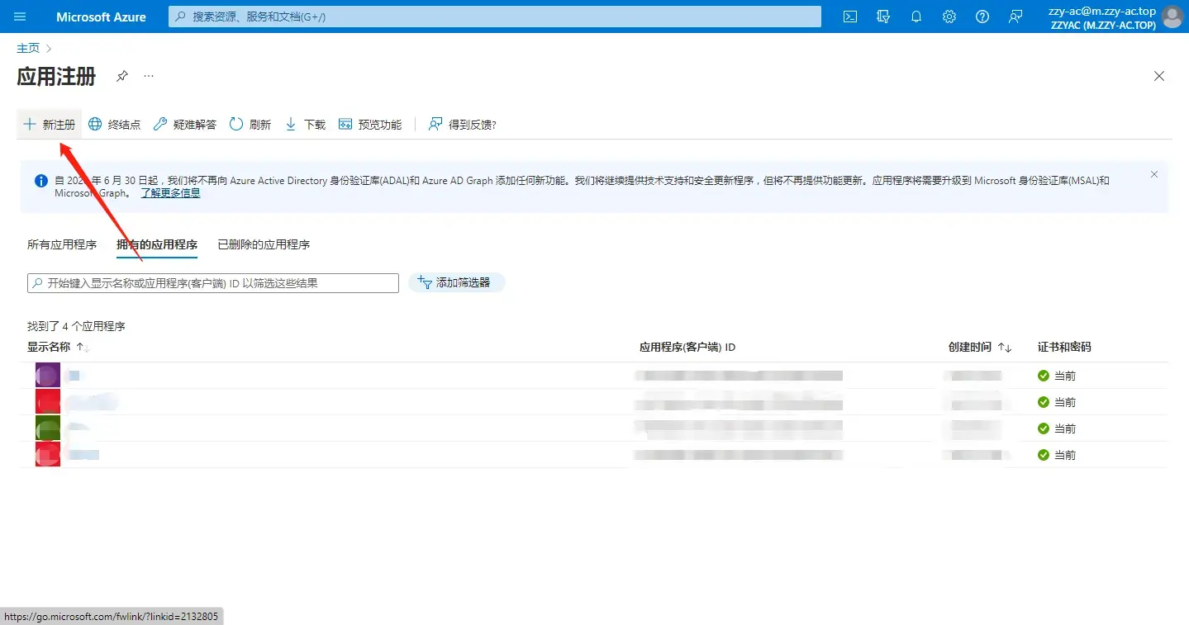This screenshot has height=625, width=1189.
Task: Open Cloud Shell from top bar
Action: (x=850, y=17)
